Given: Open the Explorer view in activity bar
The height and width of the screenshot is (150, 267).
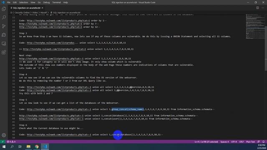Looking at the screenshot, I should (x=4, y=9).
